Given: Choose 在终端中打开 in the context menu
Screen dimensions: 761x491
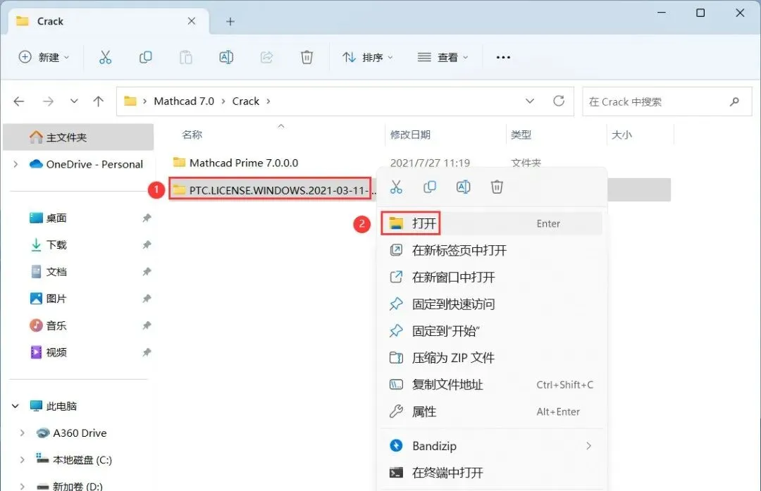Looking at the screenshot, I should tap(491, 473).
